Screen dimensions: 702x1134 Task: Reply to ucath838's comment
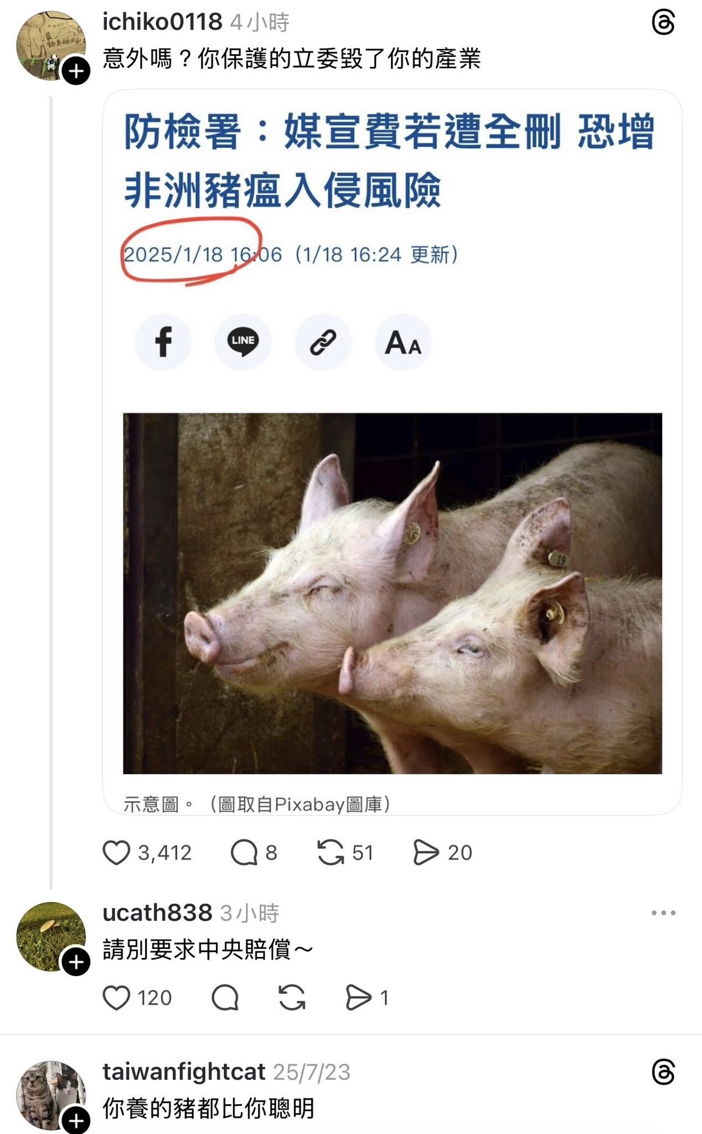(225, 998)
